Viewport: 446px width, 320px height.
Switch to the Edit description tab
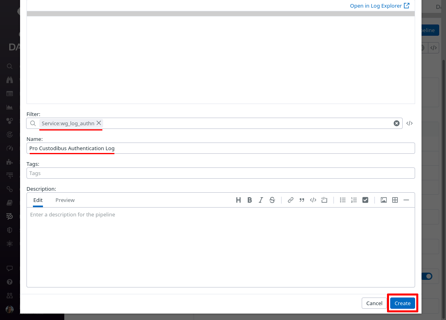(38, 200)
